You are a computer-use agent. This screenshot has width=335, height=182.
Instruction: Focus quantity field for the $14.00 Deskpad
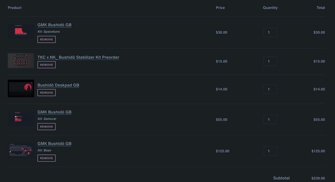(x=270, y=89)
